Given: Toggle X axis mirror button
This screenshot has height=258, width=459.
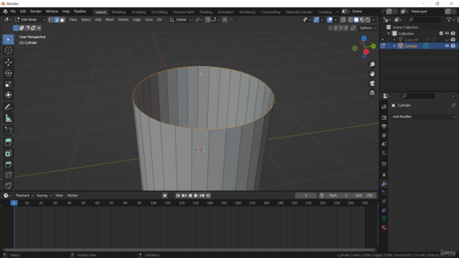Looking at the screenshot, I should [x=336, y=28].
